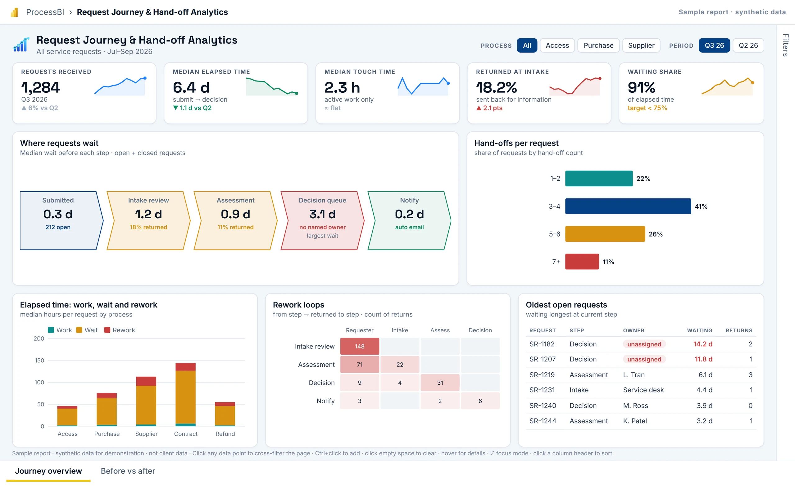This screenshot has height=496, width=795.
Task: Switch to Before vs after tab
Action: 128,471
